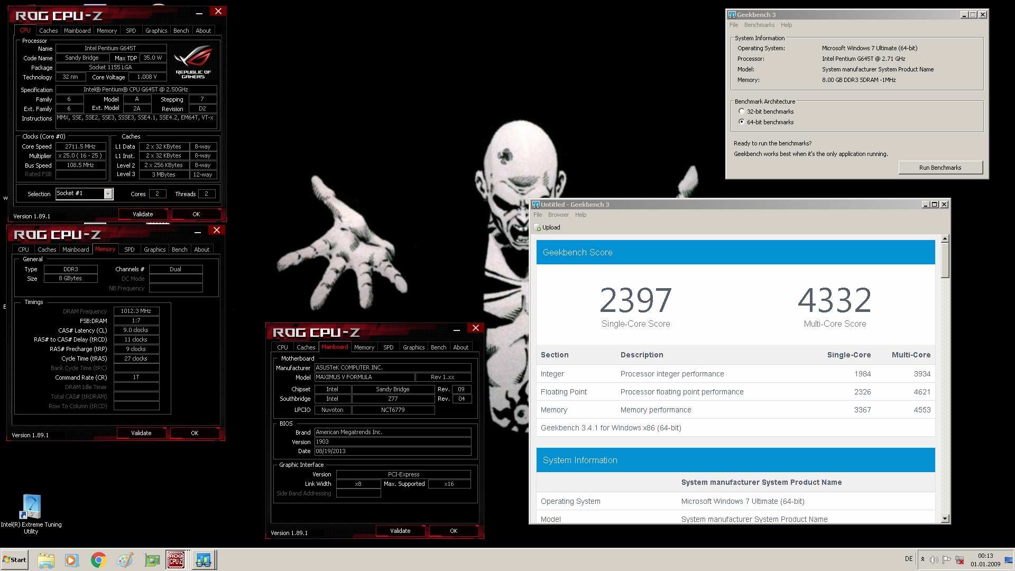The width and height of the screenshot is (1015, 571).
Task: Open Memory tab in Mainboard CPU-Z window
Action: 364,347
